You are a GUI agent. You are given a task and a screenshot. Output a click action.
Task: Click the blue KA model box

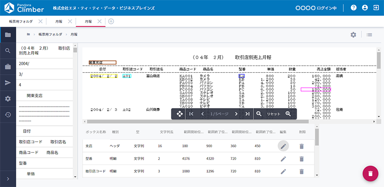241,76
